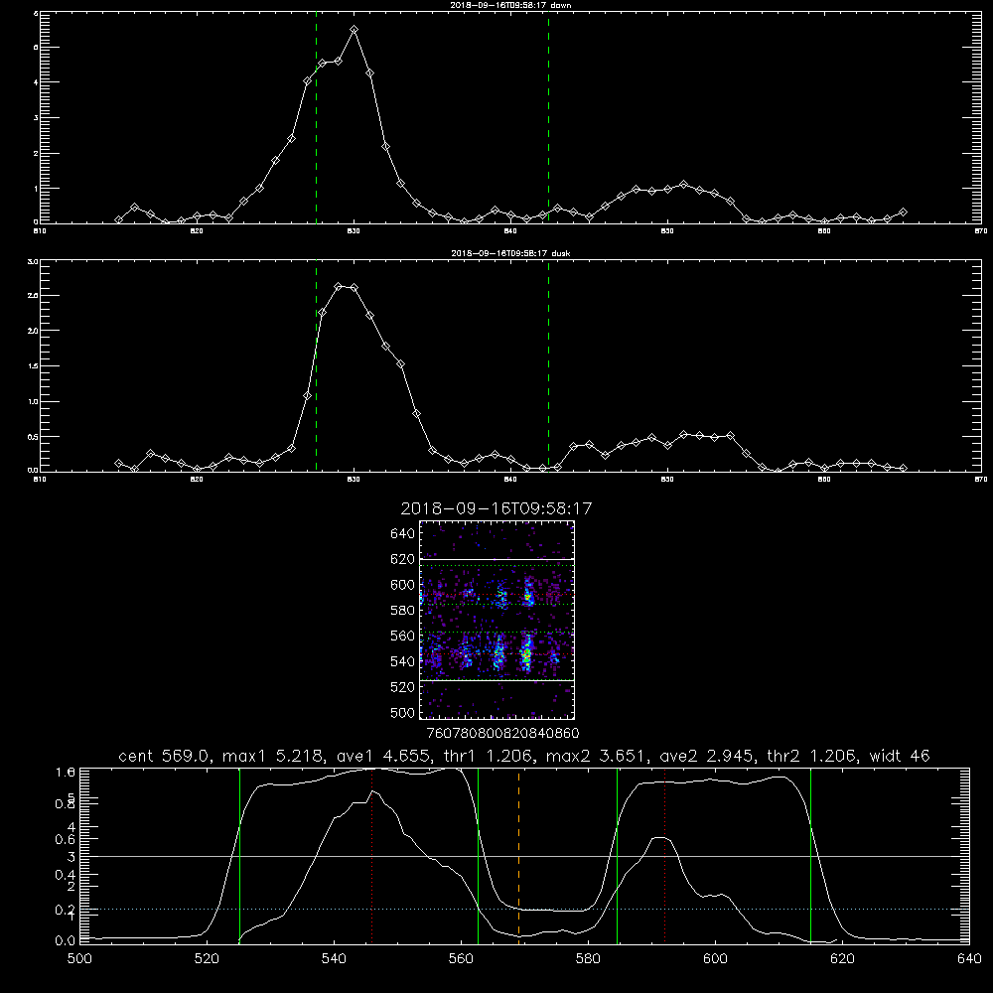Click the left green dashed line in dusk plot

[316, 366]
